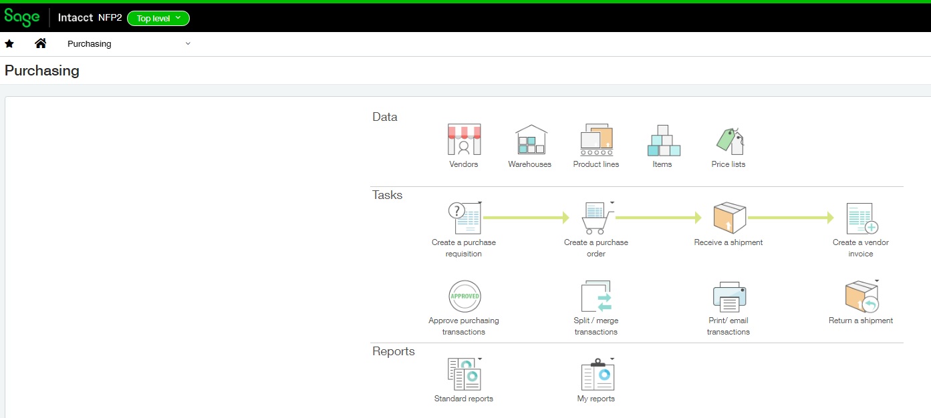The height and width of the screenshot is (418, 931).
Task: Open the Warehouses section
Action: [x=529, y=140]
